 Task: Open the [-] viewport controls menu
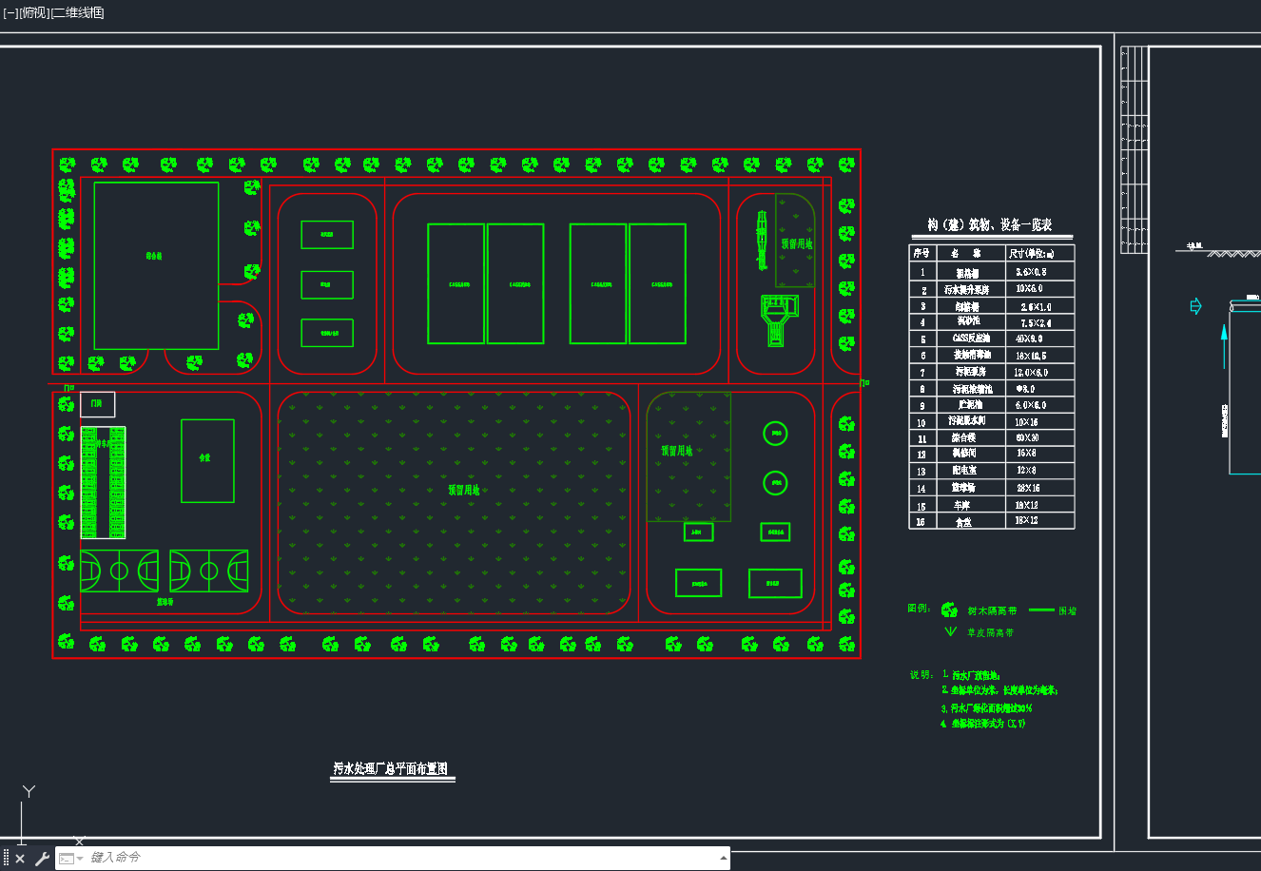click(10, 12)
